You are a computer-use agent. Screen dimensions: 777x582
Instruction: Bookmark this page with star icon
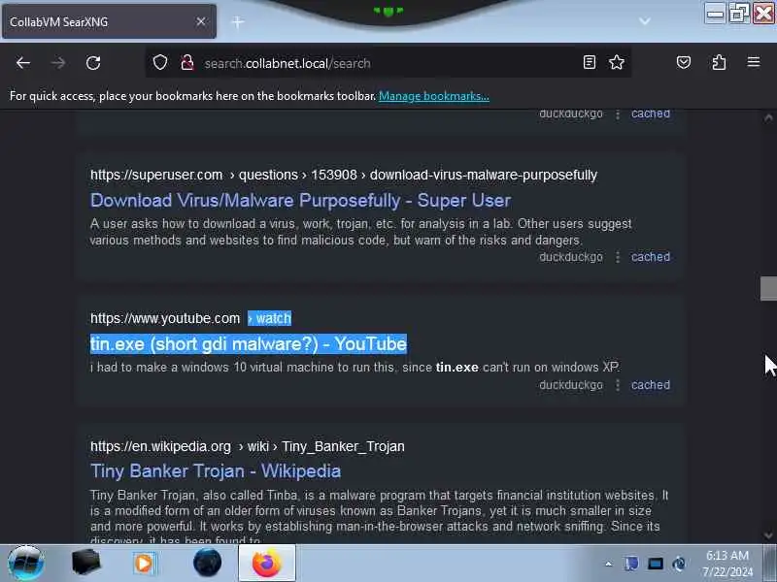[x=617, y=62]
